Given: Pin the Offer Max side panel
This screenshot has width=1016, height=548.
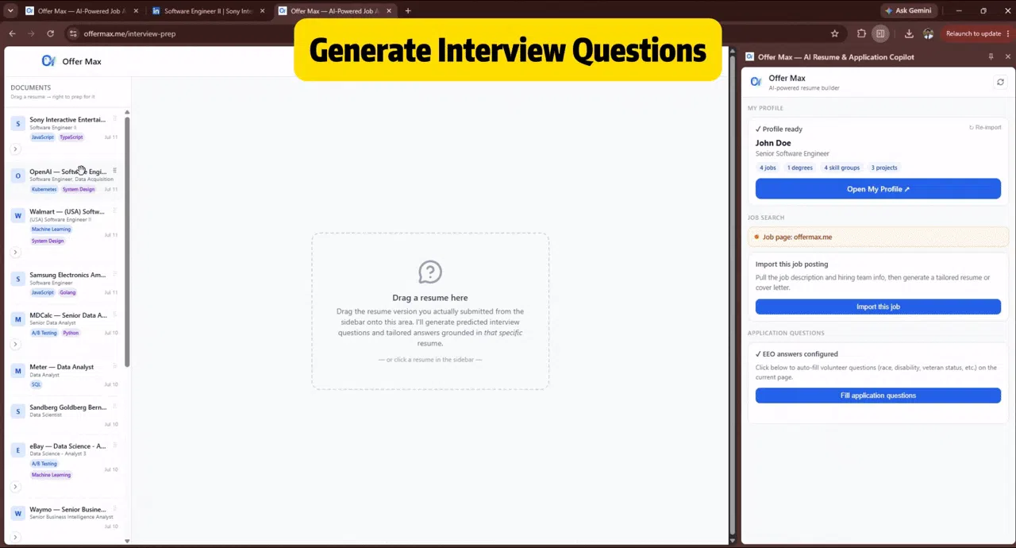Looking at the screenshot, I should [991, 57].
